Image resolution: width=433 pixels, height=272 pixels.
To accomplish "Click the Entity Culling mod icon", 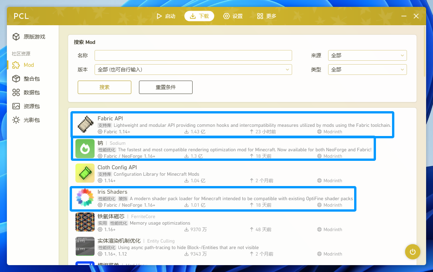I will coord(85,247).
